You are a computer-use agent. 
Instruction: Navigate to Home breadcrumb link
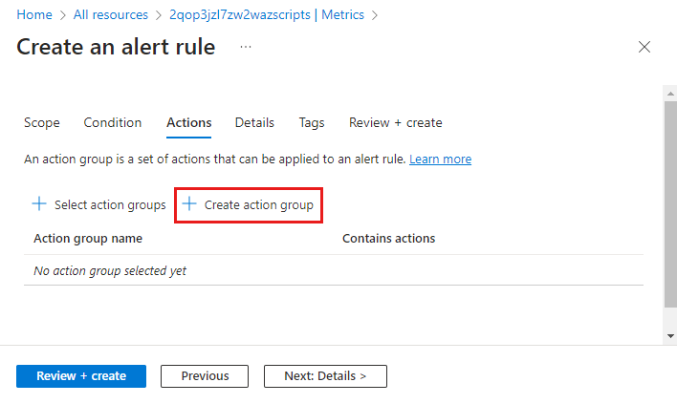click(34, 14)
